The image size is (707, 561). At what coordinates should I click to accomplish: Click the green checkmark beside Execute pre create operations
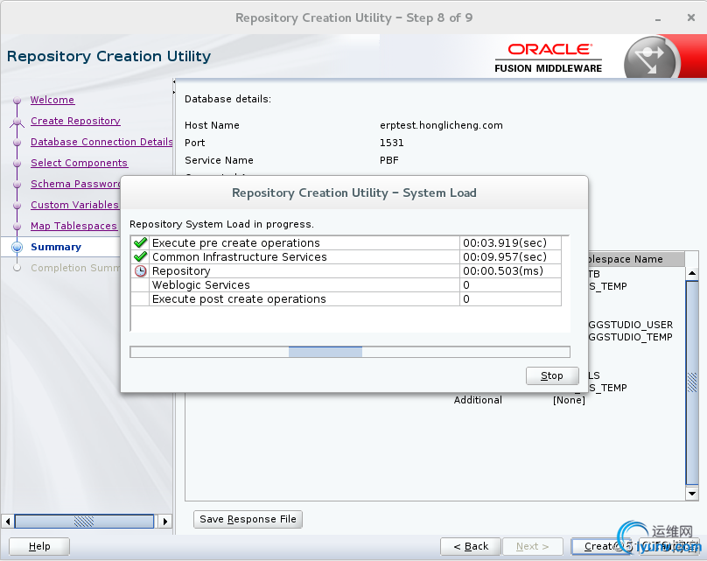tap(141, 242)
